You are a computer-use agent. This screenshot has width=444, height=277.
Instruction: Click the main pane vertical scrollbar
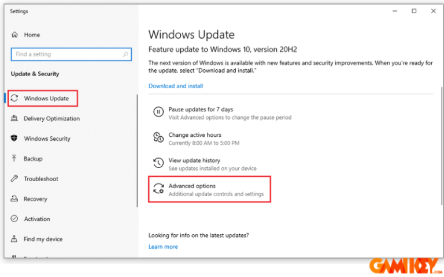(x=442, y=145)
